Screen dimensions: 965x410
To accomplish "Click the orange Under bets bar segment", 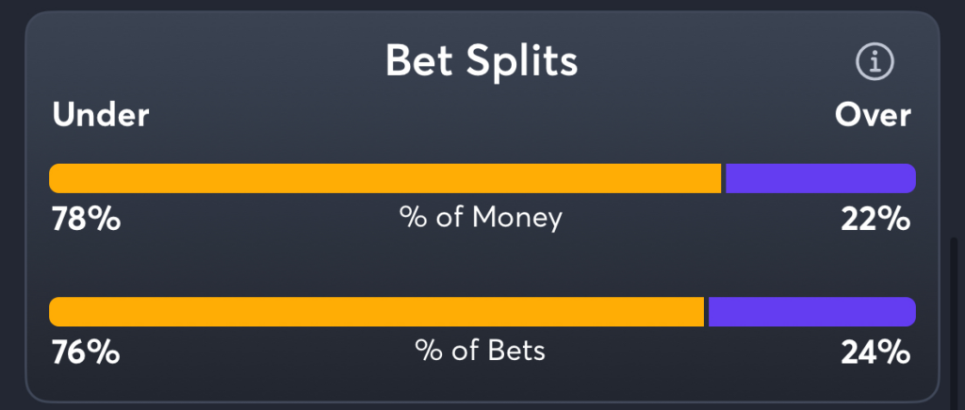I will click(377, 312).
